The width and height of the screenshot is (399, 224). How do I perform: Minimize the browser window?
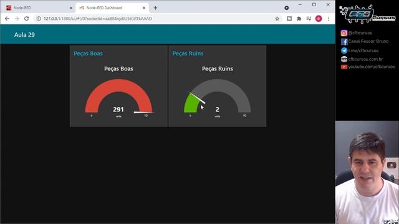click(x=300, y=4)
